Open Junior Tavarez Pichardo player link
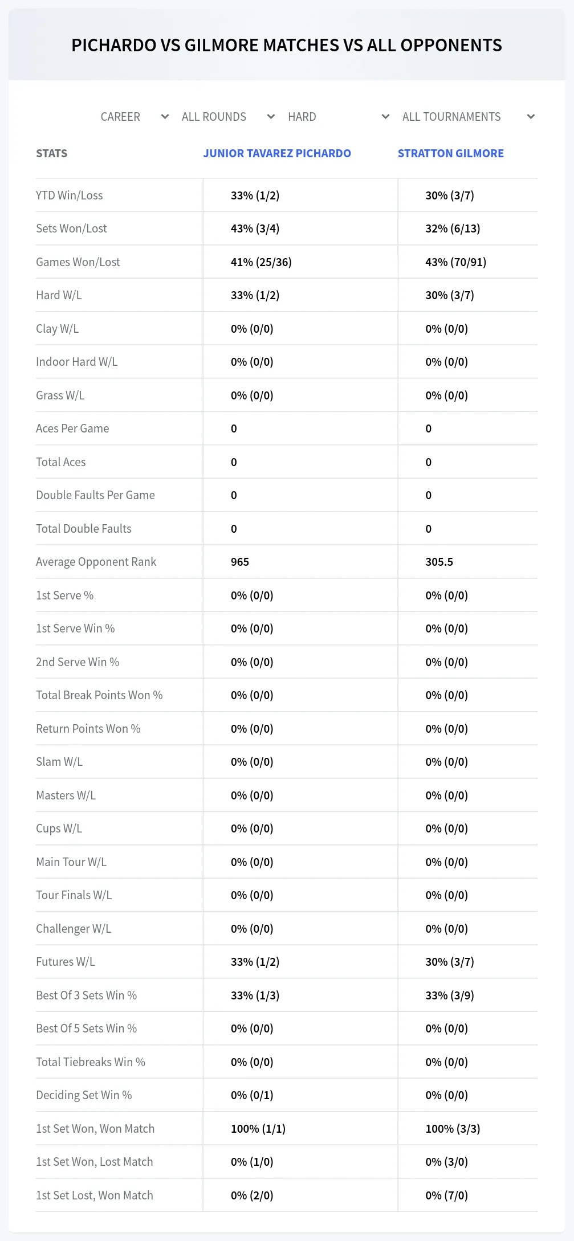The width and height of the screenshot is (574, 1241). [277, 153]
